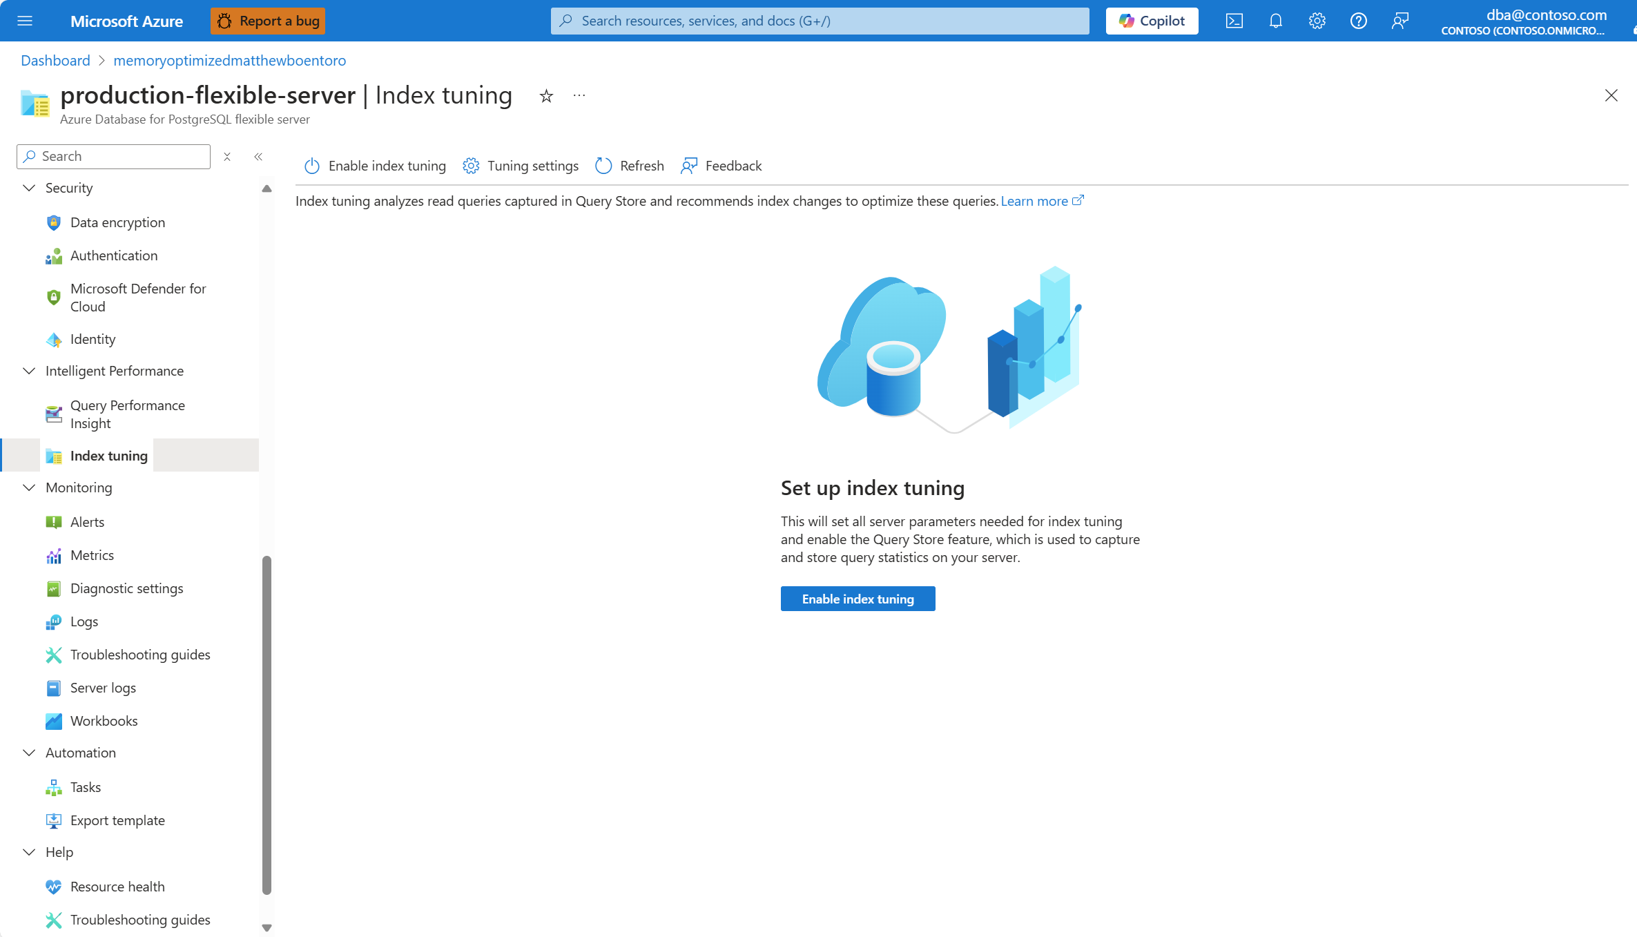
Task: Open the Data encryption menu item
Action: [x=117, y=222]
